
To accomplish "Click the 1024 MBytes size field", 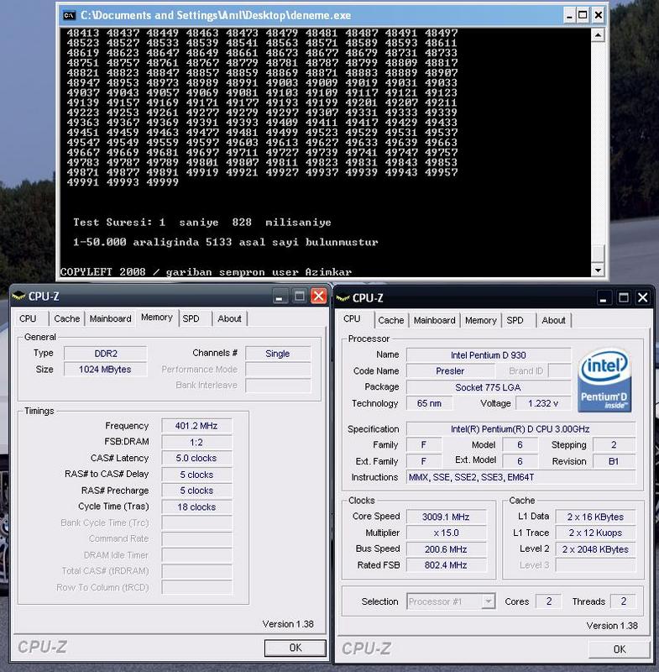I will (x=105, y=370).
